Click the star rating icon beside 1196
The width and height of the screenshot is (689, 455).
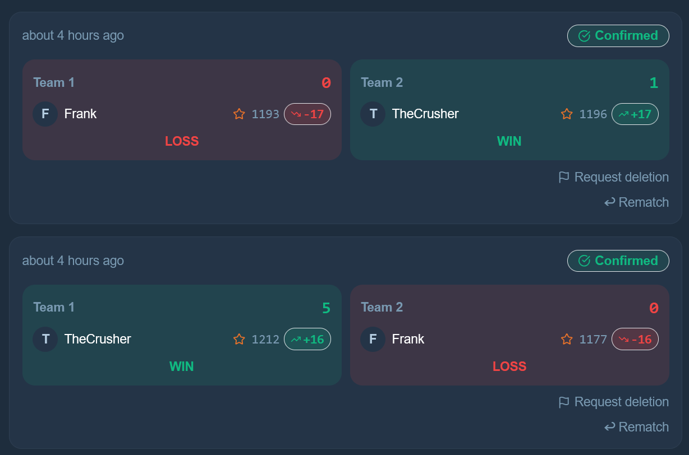pos(567,114)
